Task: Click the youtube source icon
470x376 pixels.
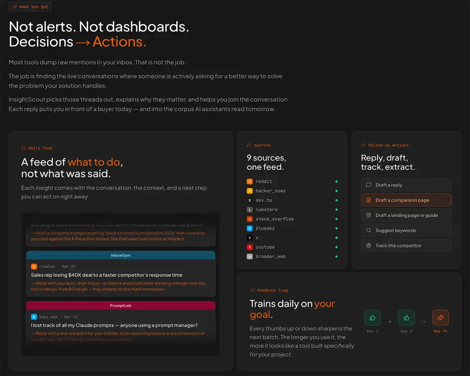Action: pyautogui.click(x=250, y=247)
